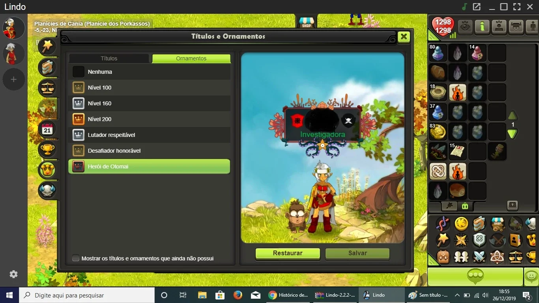Open File Explorer from the taskbar

click(x=202, y=295)
